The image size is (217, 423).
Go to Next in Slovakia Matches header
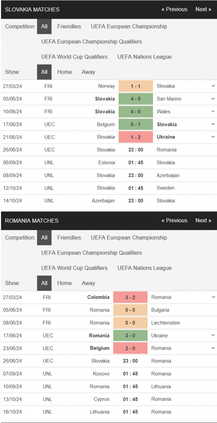203,10
